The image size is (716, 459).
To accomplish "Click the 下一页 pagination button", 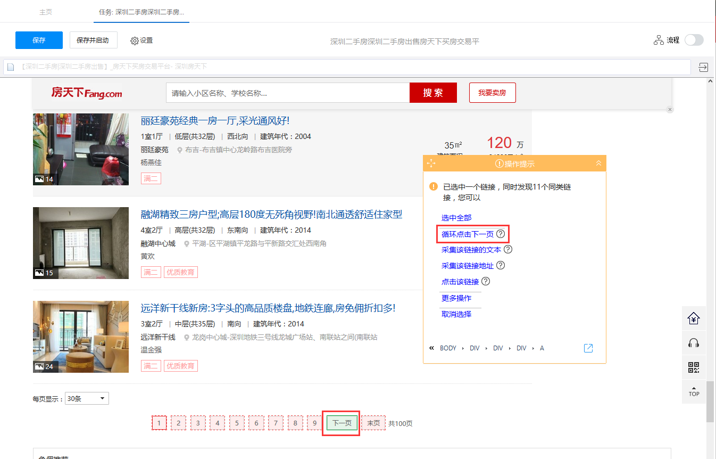I will click(x=342, y=423).
